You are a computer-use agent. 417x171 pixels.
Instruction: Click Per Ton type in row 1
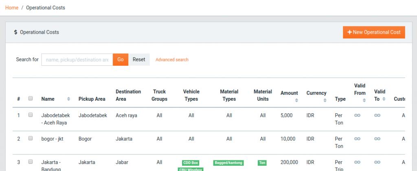339,119
